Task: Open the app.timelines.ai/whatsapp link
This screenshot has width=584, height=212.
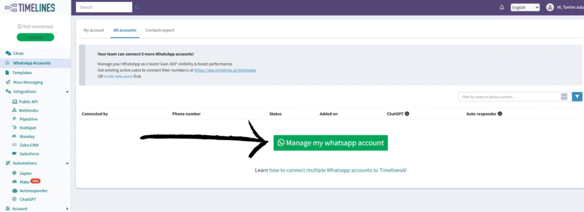Action: pos(225,70)
